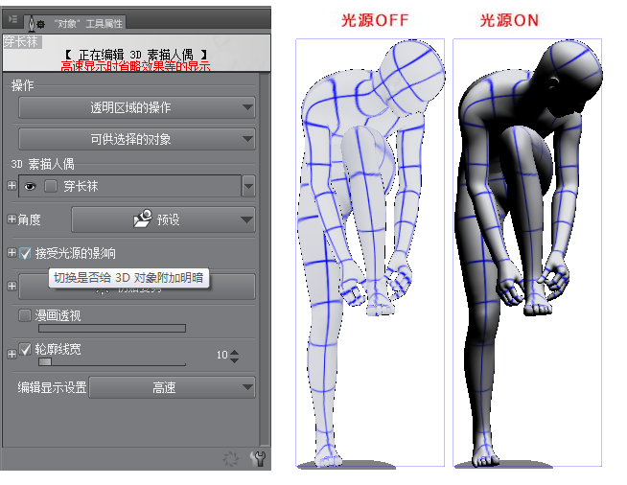Click the 轮廓线宽 value 10

coord(221,355)
